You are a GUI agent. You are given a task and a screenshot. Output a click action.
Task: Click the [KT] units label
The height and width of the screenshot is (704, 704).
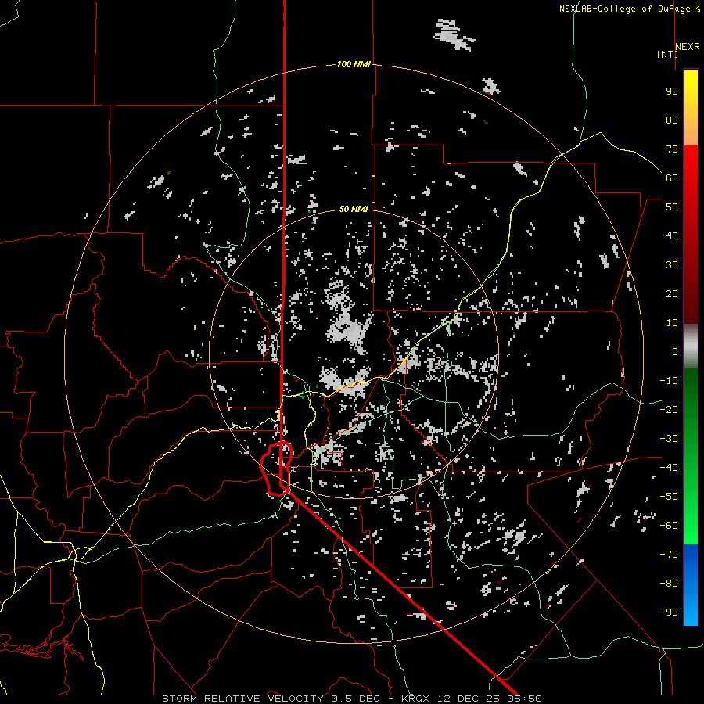(668, 54)
